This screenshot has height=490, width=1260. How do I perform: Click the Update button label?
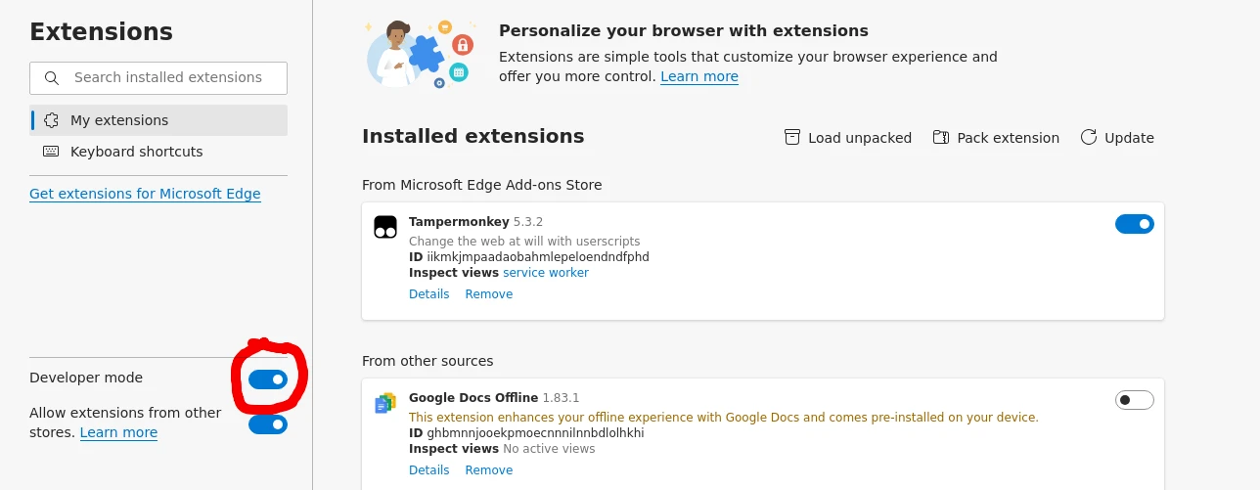point(1129,138)
